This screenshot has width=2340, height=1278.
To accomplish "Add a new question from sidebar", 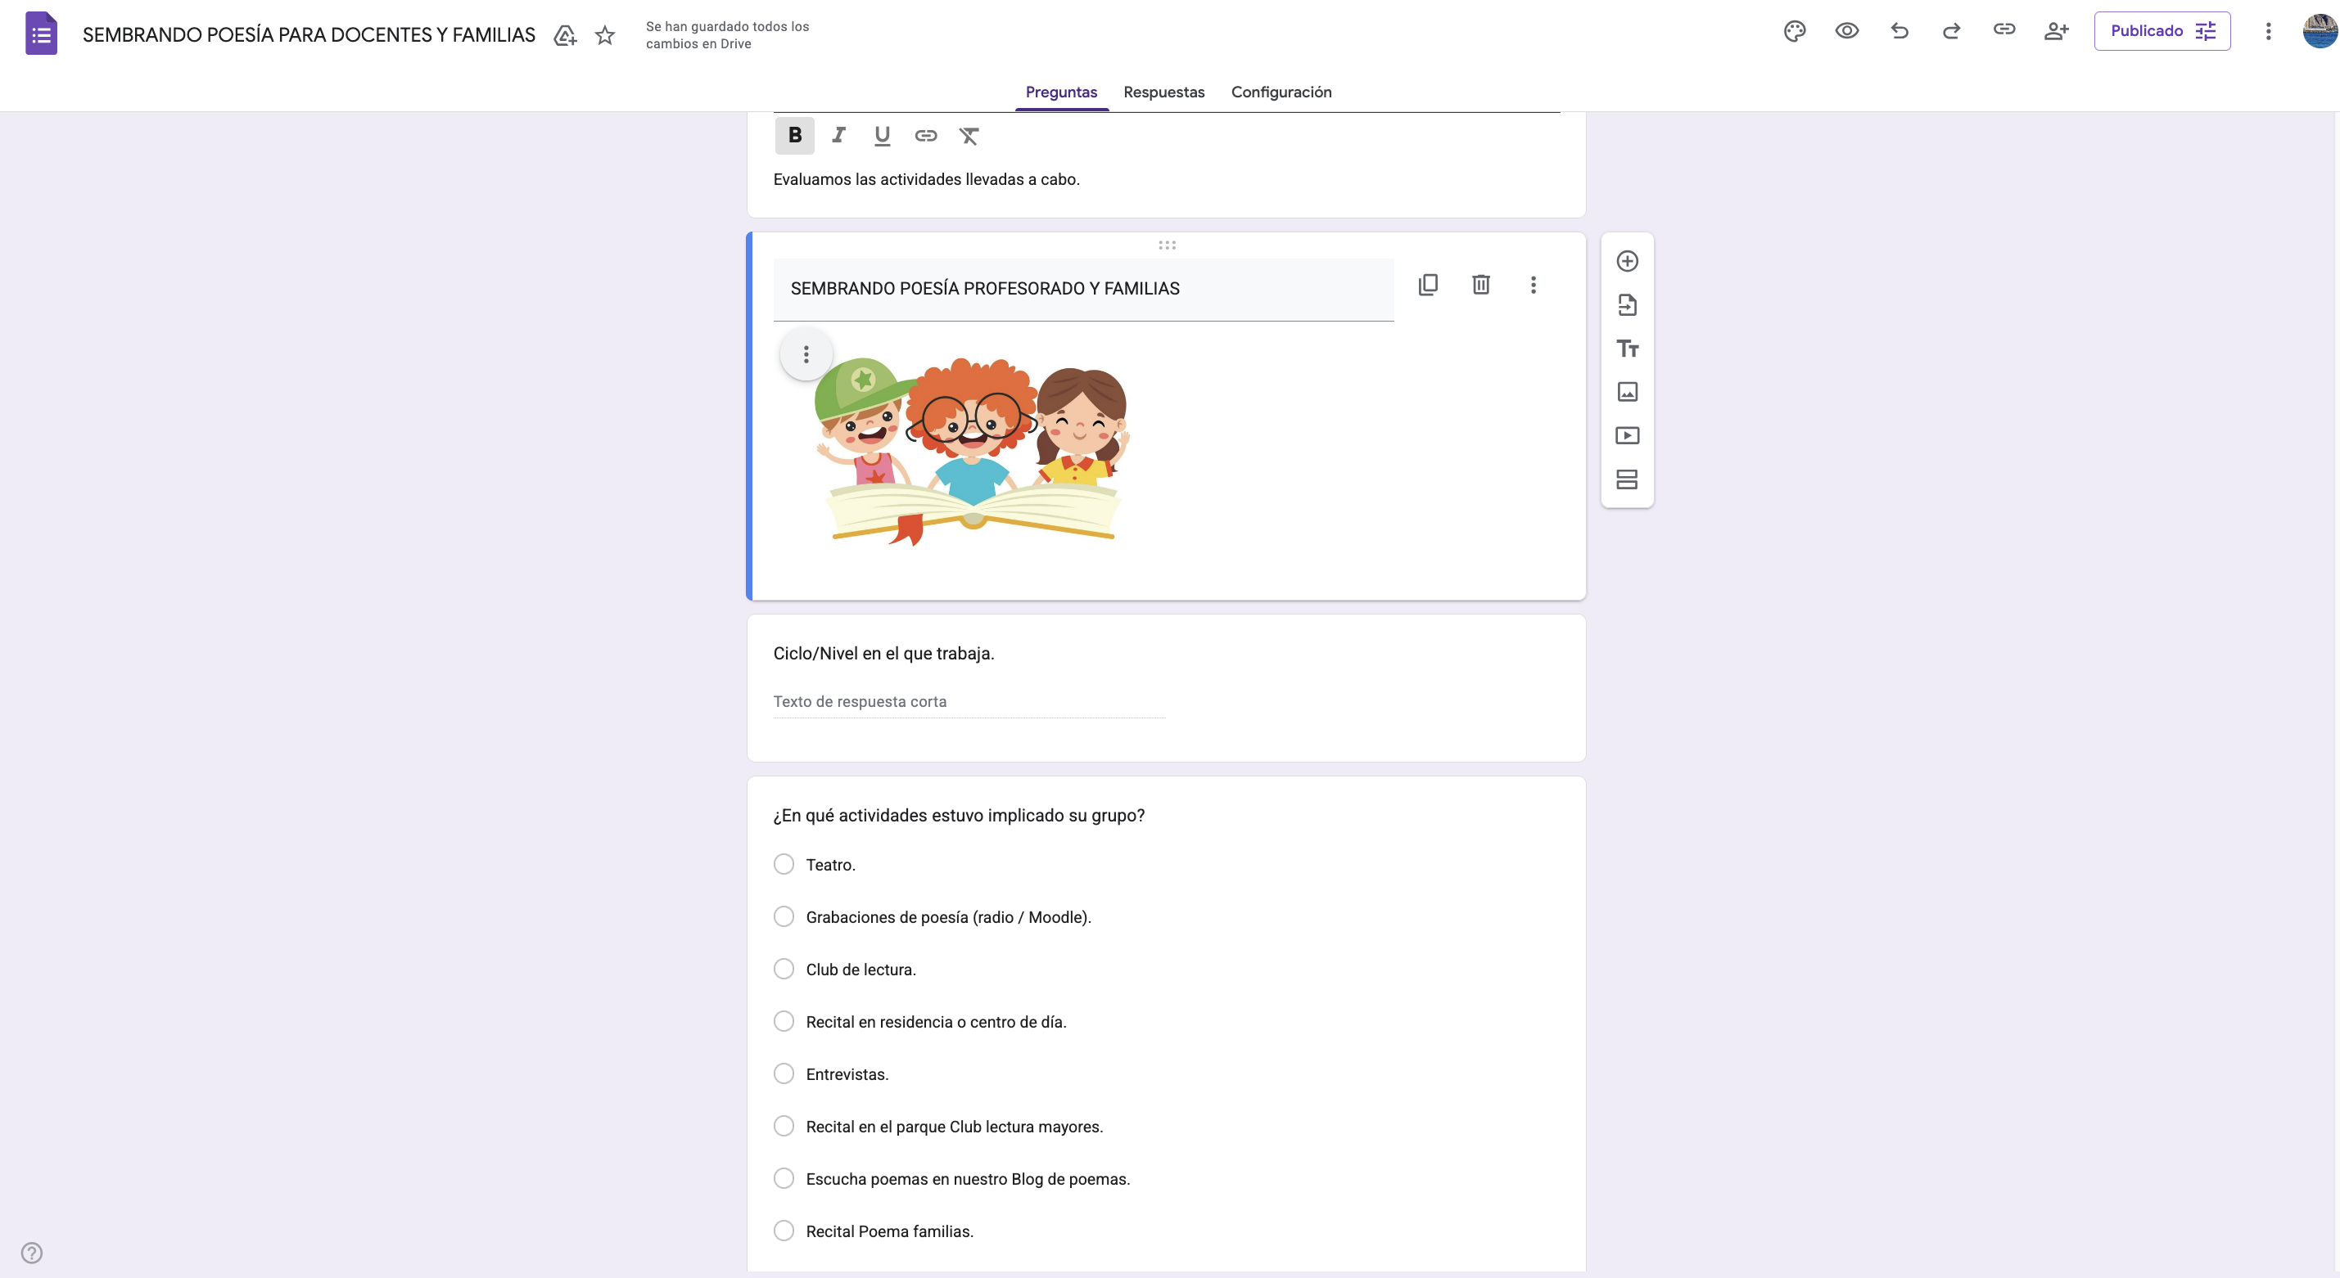I will point(1627,262).
